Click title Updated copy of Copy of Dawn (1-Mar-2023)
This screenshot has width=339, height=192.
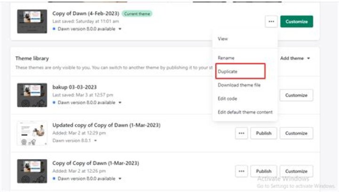[x=106, y=125]
